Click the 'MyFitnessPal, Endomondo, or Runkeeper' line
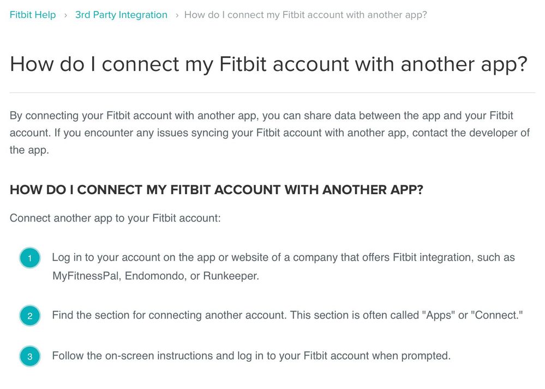This screenshot has width=545, height=389. point(155,276)
